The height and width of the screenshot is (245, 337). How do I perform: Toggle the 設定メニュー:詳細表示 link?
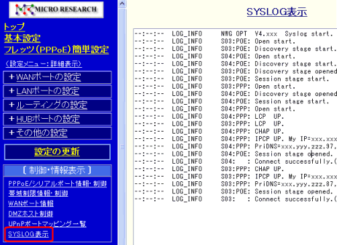44,64
